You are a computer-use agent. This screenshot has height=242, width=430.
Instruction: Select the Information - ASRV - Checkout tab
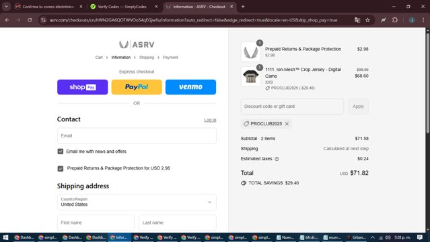[x=199, y=7]
